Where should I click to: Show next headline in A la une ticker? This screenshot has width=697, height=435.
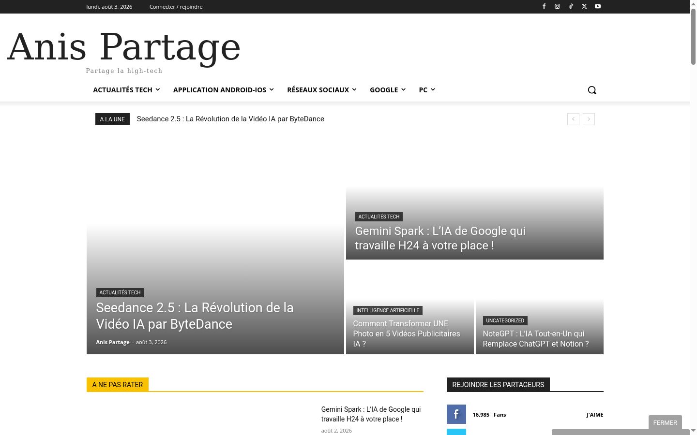(589, 119)
